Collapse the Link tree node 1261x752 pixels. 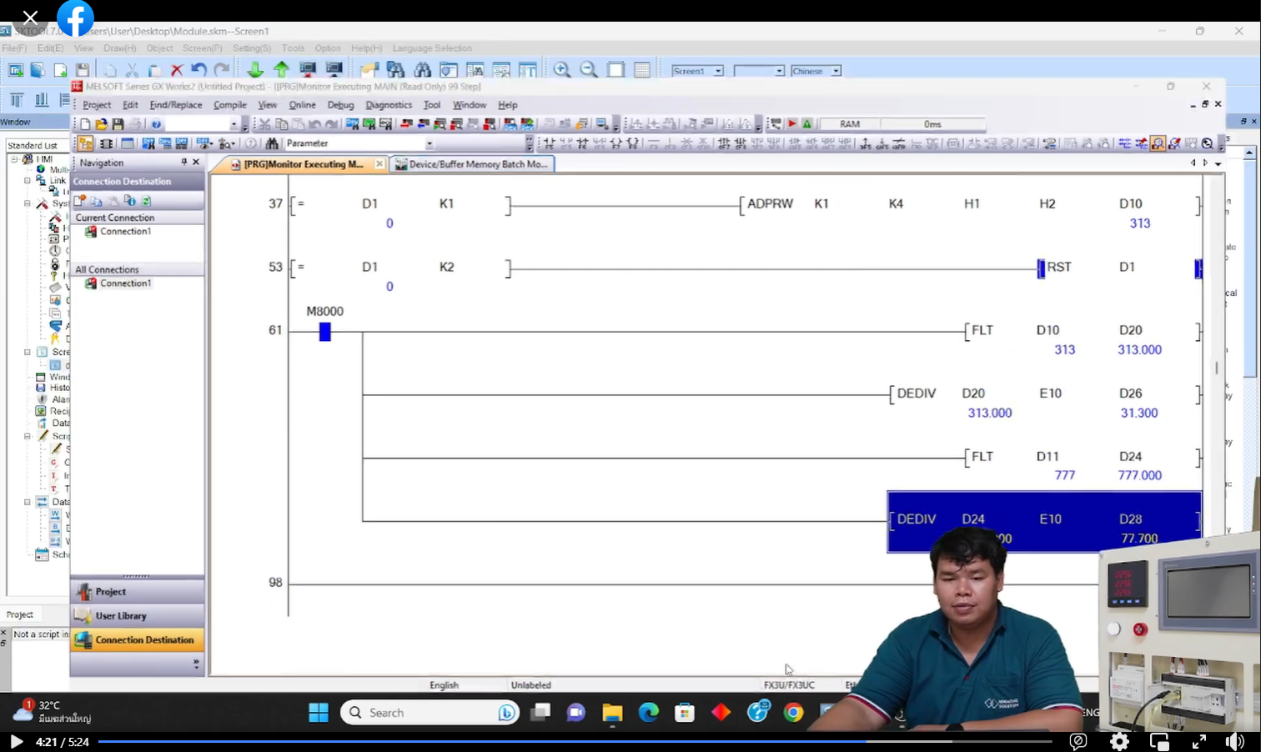28,180
